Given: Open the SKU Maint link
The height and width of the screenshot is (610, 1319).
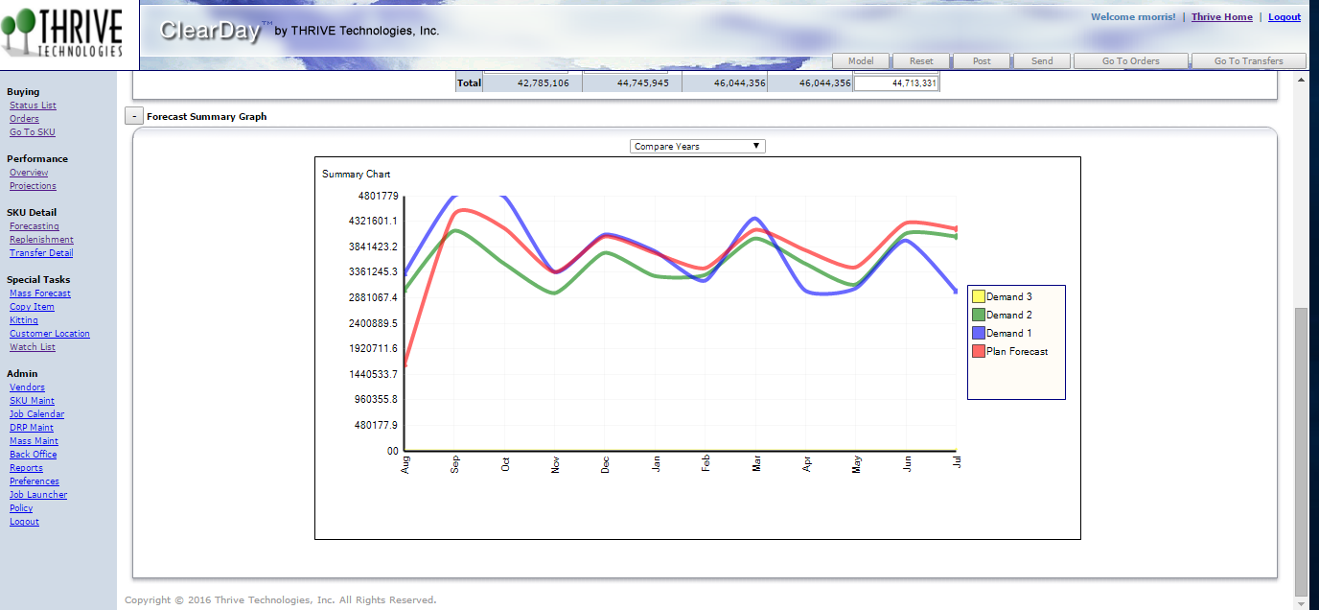Looking at the screenshot, I should [32, 401].
